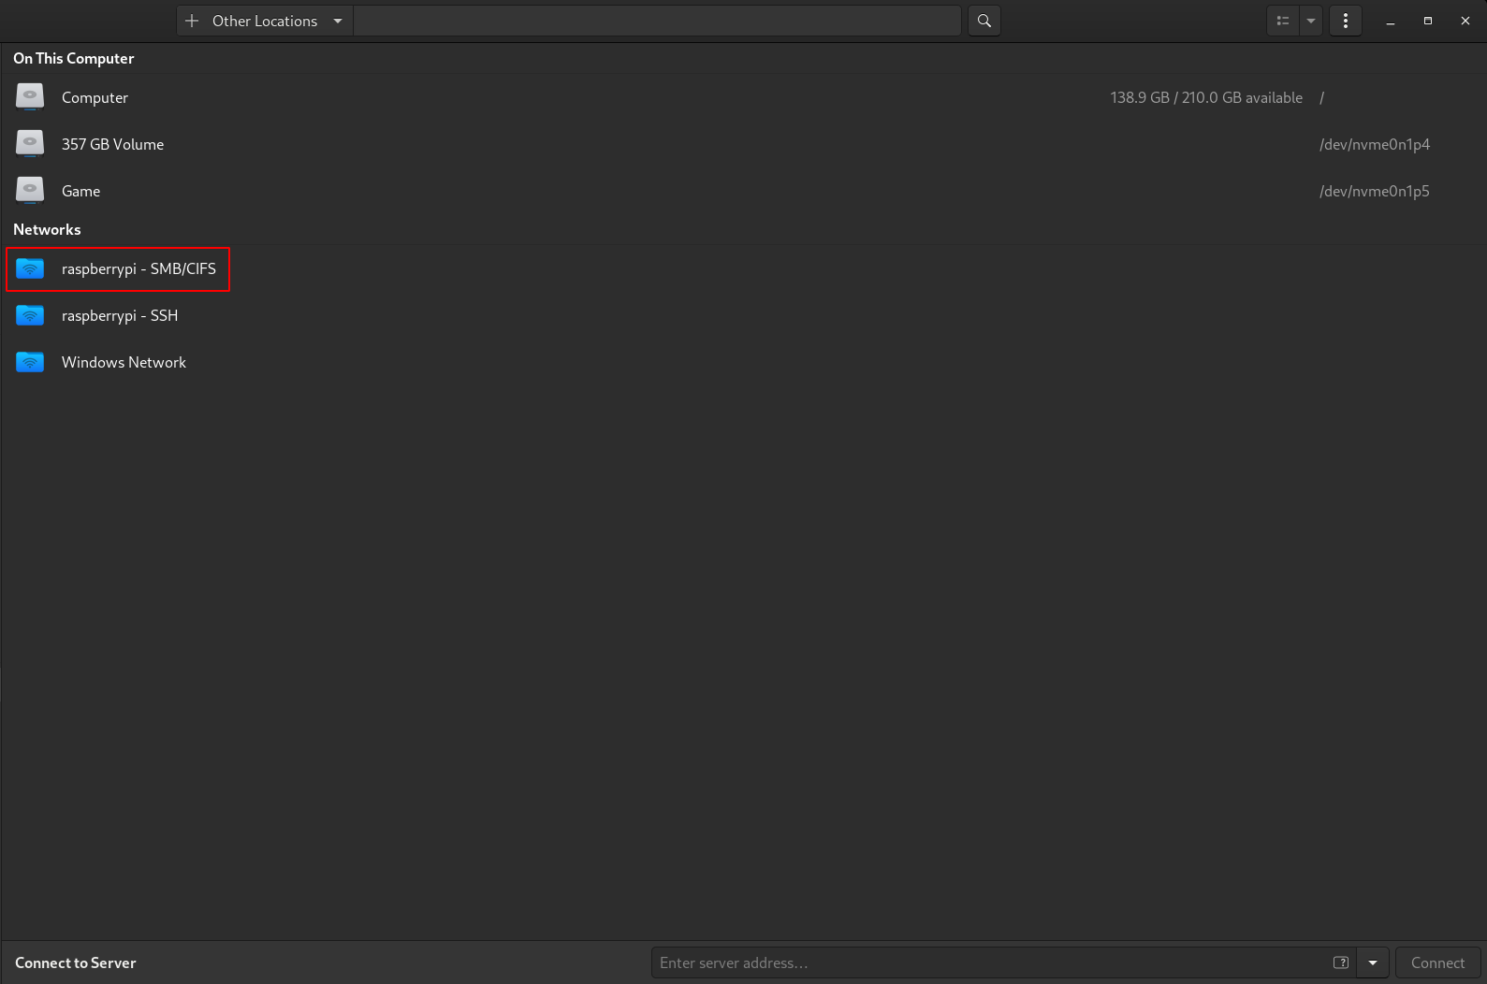
Task: Click the Computer drive icon
Action: pos(30,97)
